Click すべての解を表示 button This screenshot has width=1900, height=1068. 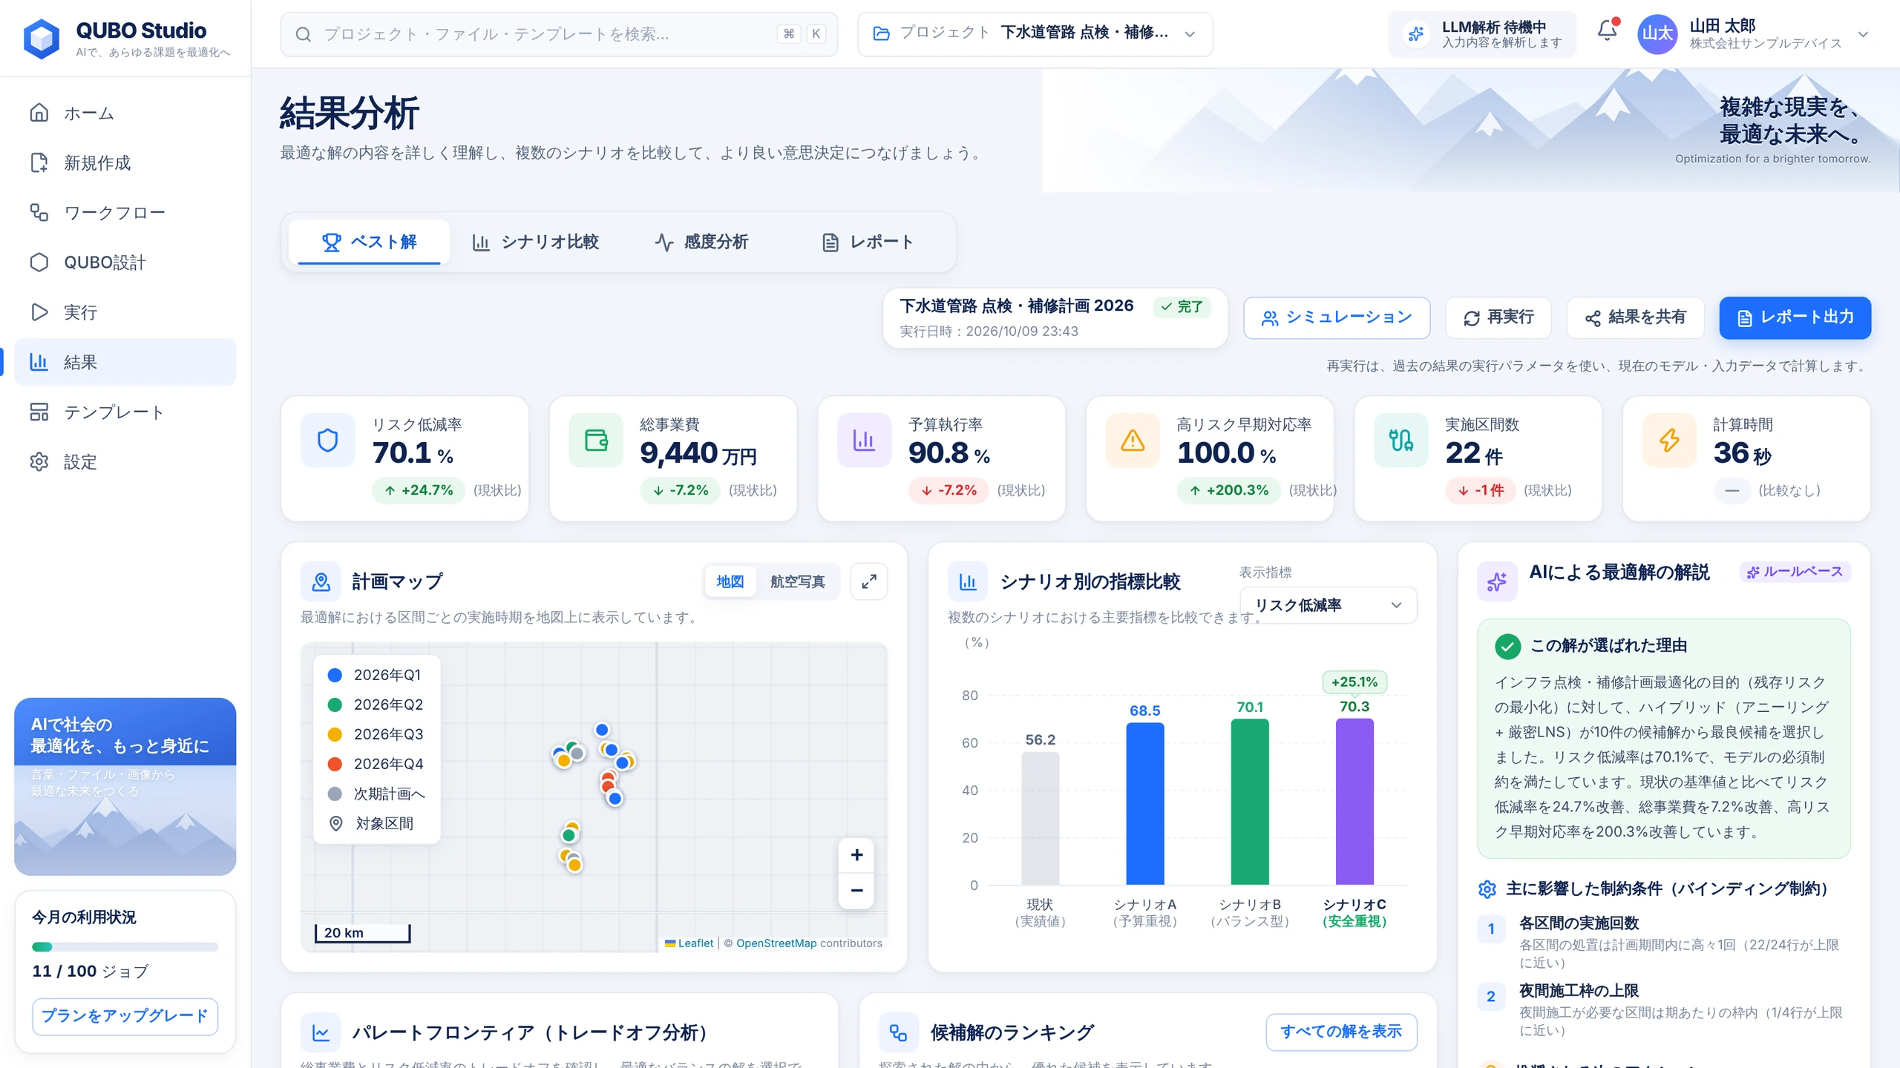(1341, 1032)
